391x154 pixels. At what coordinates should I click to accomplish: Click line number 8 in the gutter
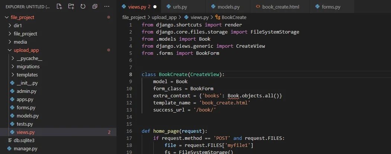pos(131,74)
